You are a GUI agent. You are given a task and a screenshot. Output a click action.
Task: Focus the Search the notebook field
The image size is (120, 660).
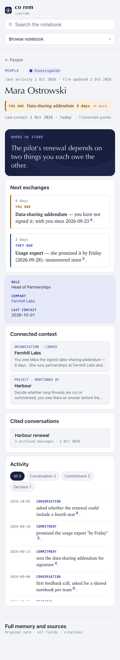point(60,24)
